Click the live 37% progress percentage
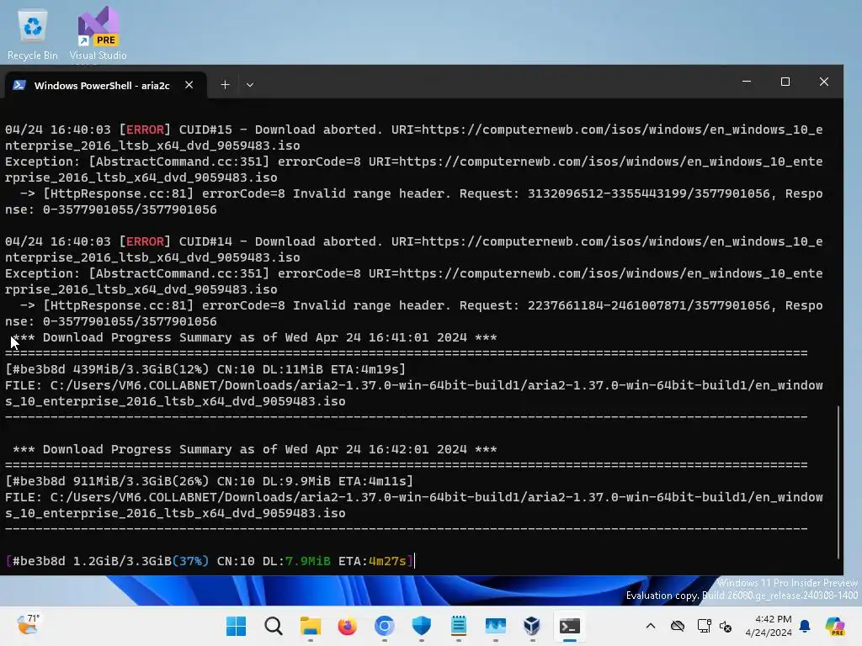 [x=191, y=561]
